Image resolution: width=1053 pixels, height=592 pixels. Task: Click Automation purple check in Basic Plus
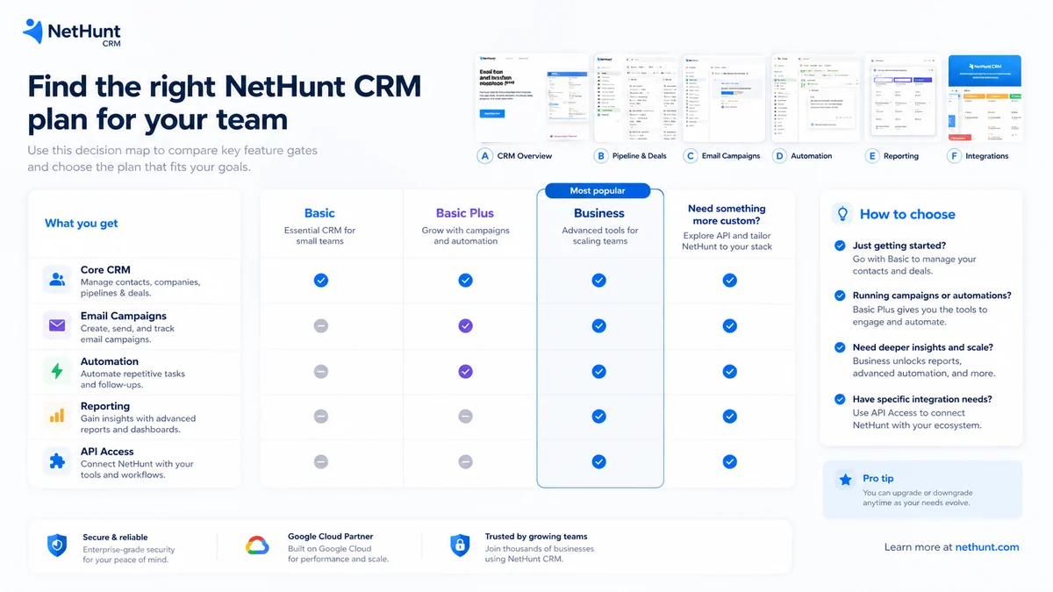466,371
